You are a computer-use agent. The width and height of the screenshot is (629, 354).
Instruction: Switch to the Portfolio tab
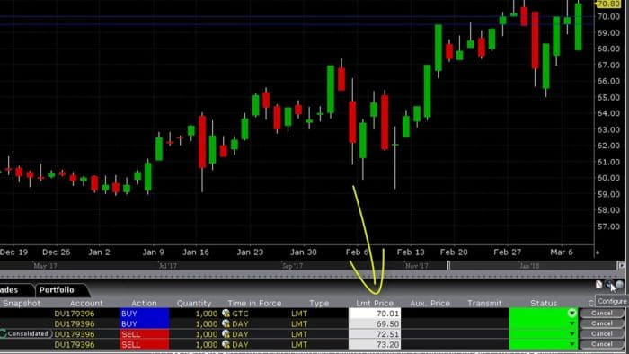pos(57,290)
